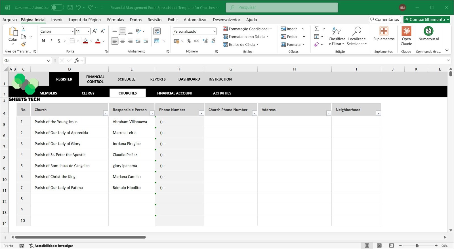Click the percent style icon
The width and height of the screenshot is (454, 249).
189,41
